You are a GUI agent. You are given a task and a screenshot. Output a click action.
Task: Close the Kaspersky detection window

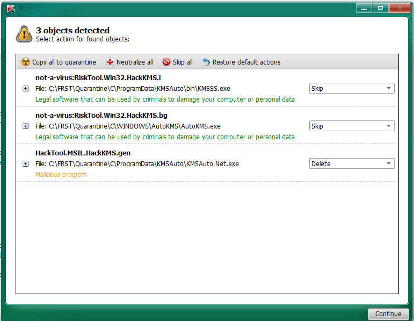[400, 8]
